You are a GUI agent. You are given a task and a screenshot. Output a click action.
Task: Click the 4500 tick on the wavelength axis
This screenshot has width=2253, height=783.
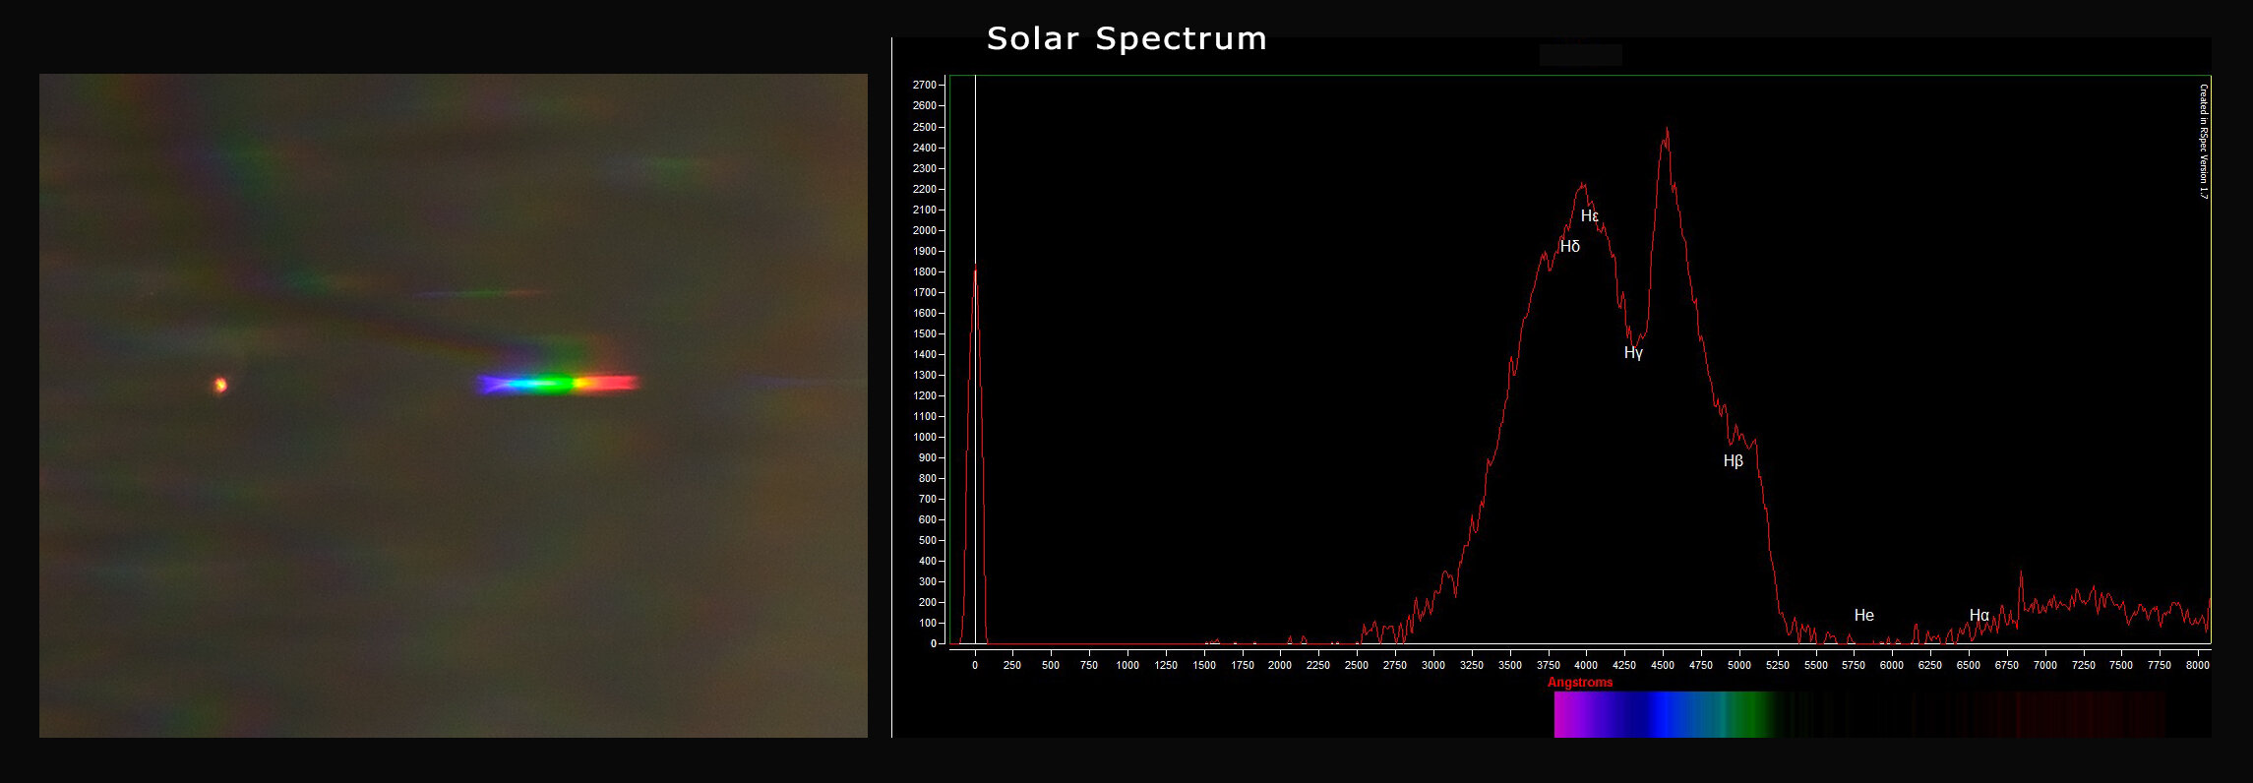[x=1663, y=666]
